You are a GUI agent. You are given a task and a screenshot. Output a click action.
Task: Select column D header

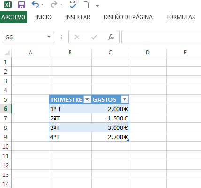[147, 53]
